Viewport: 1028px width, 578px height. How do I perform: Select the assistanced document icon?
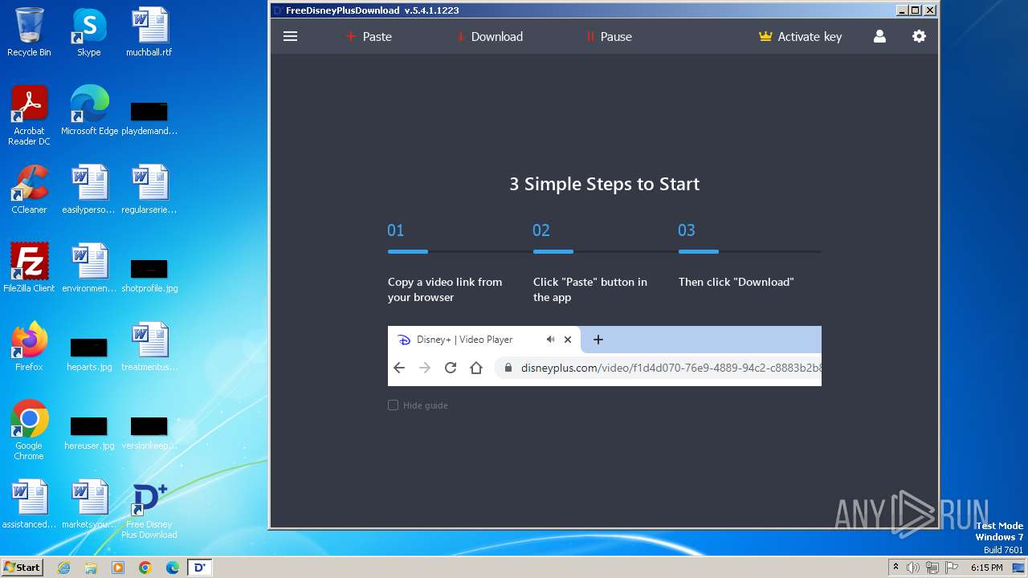click(29, 504)
